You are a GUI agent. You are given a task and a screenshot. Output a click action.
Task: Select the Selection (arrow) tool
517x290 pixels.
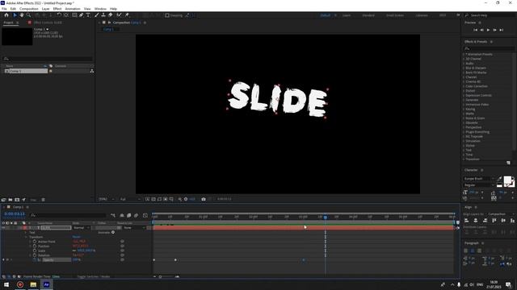[x=15, y=15]
